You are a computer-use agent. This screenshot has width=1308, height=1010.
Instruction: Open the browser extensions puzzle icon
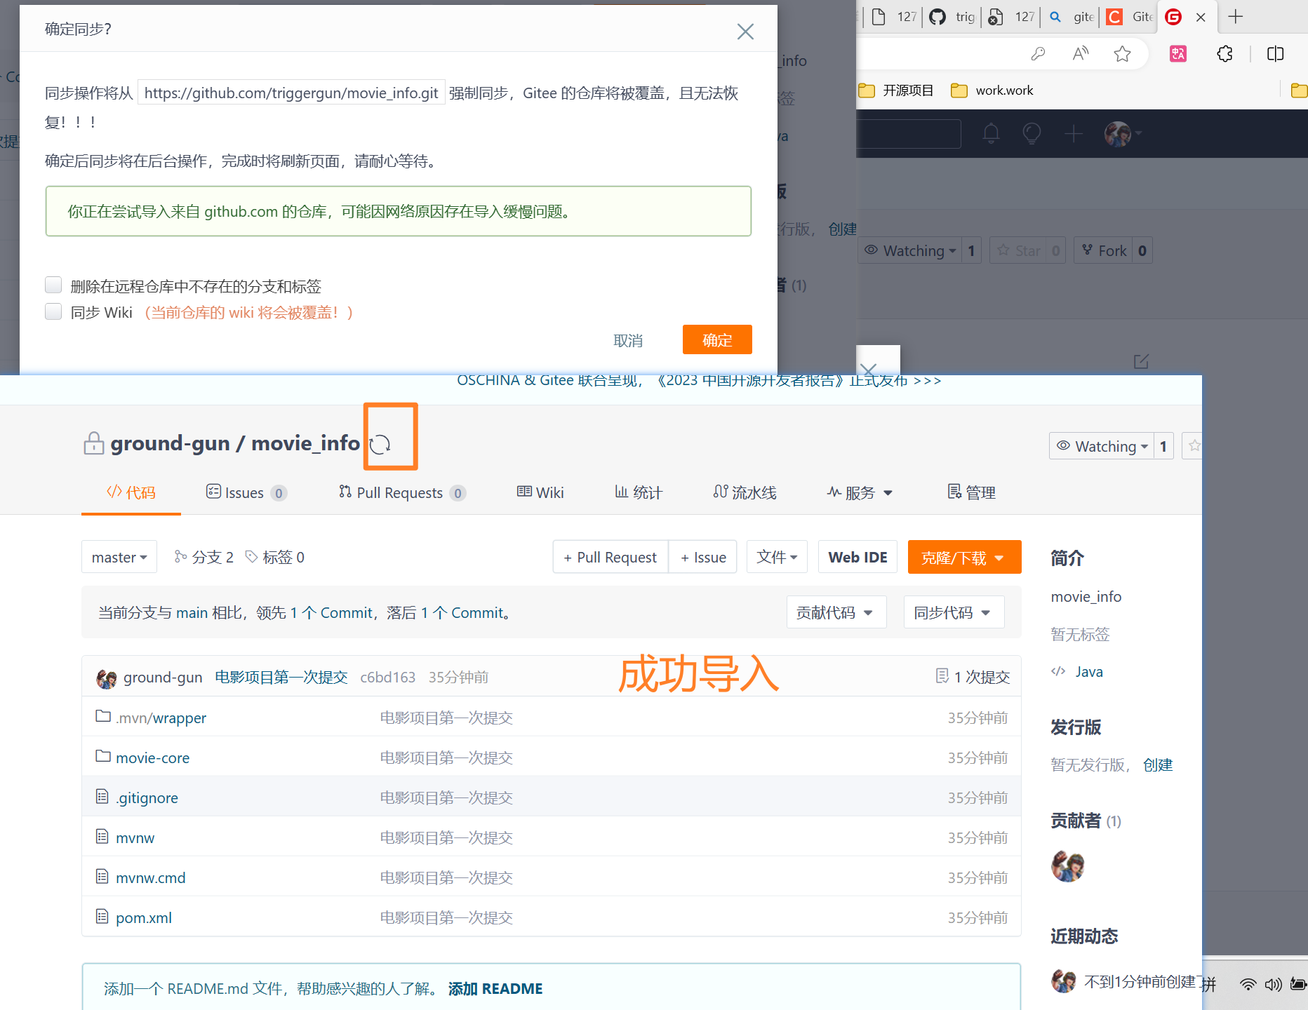tap(1224, 54)
